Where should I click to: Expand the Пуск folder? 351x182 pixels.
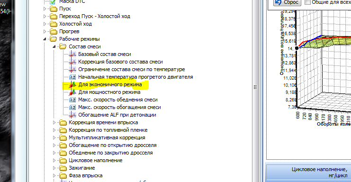pos(45,9)
